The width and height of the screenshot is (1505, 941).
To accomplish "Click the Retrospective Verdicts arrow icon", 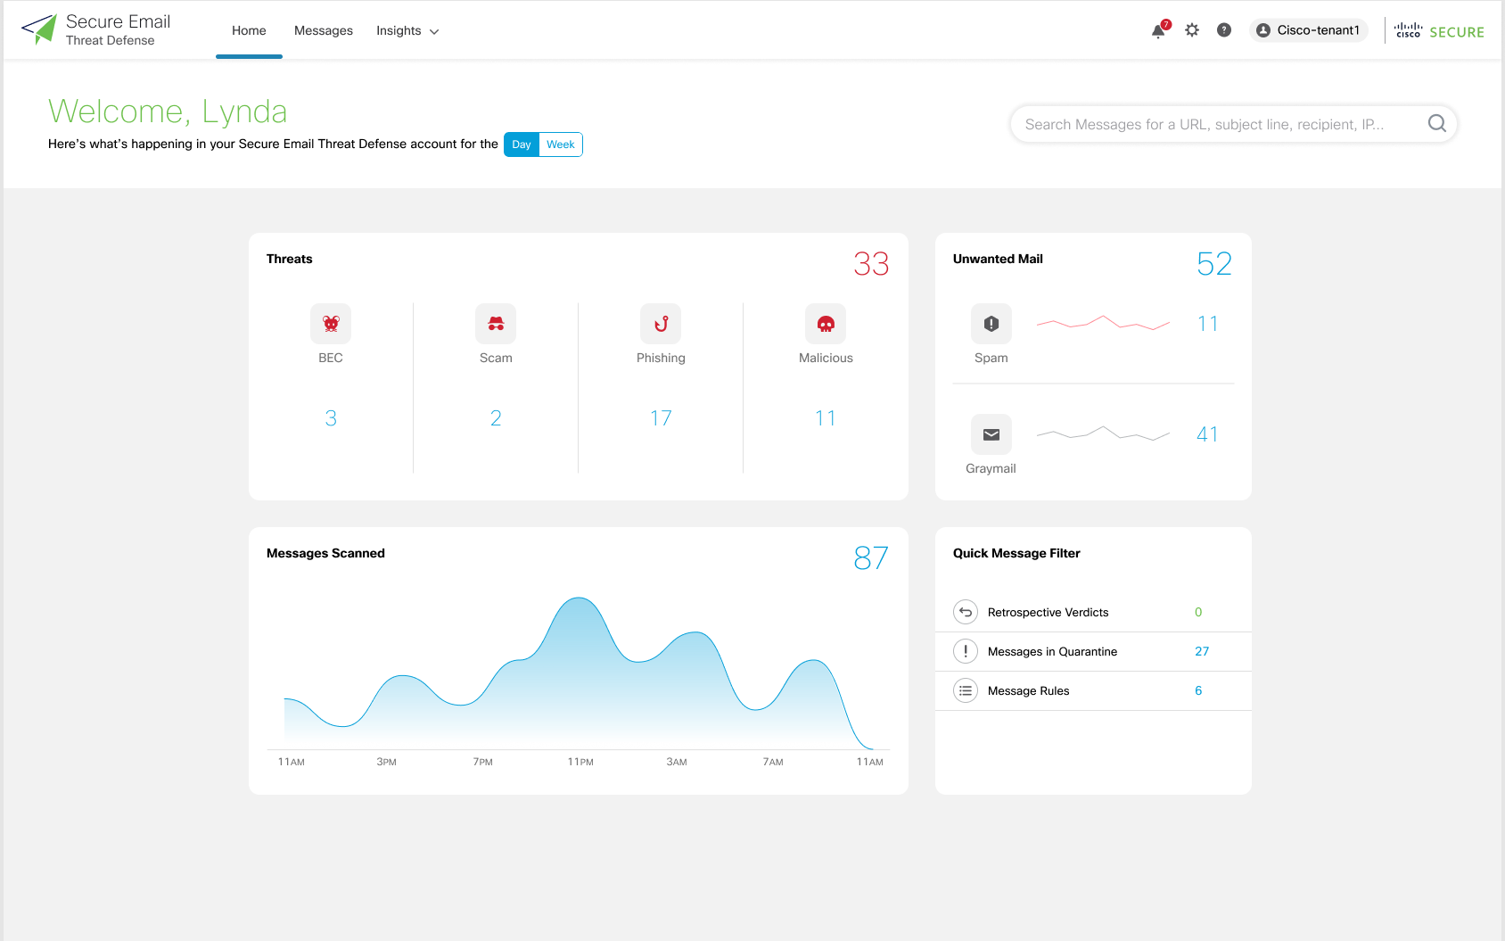I will [966, 612].
